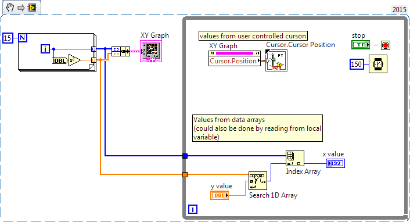Image resolution: width=410 pixels, height=222 pixels.
Task: Click the XY Graph label above property node
Action: (x=224, y=46)
